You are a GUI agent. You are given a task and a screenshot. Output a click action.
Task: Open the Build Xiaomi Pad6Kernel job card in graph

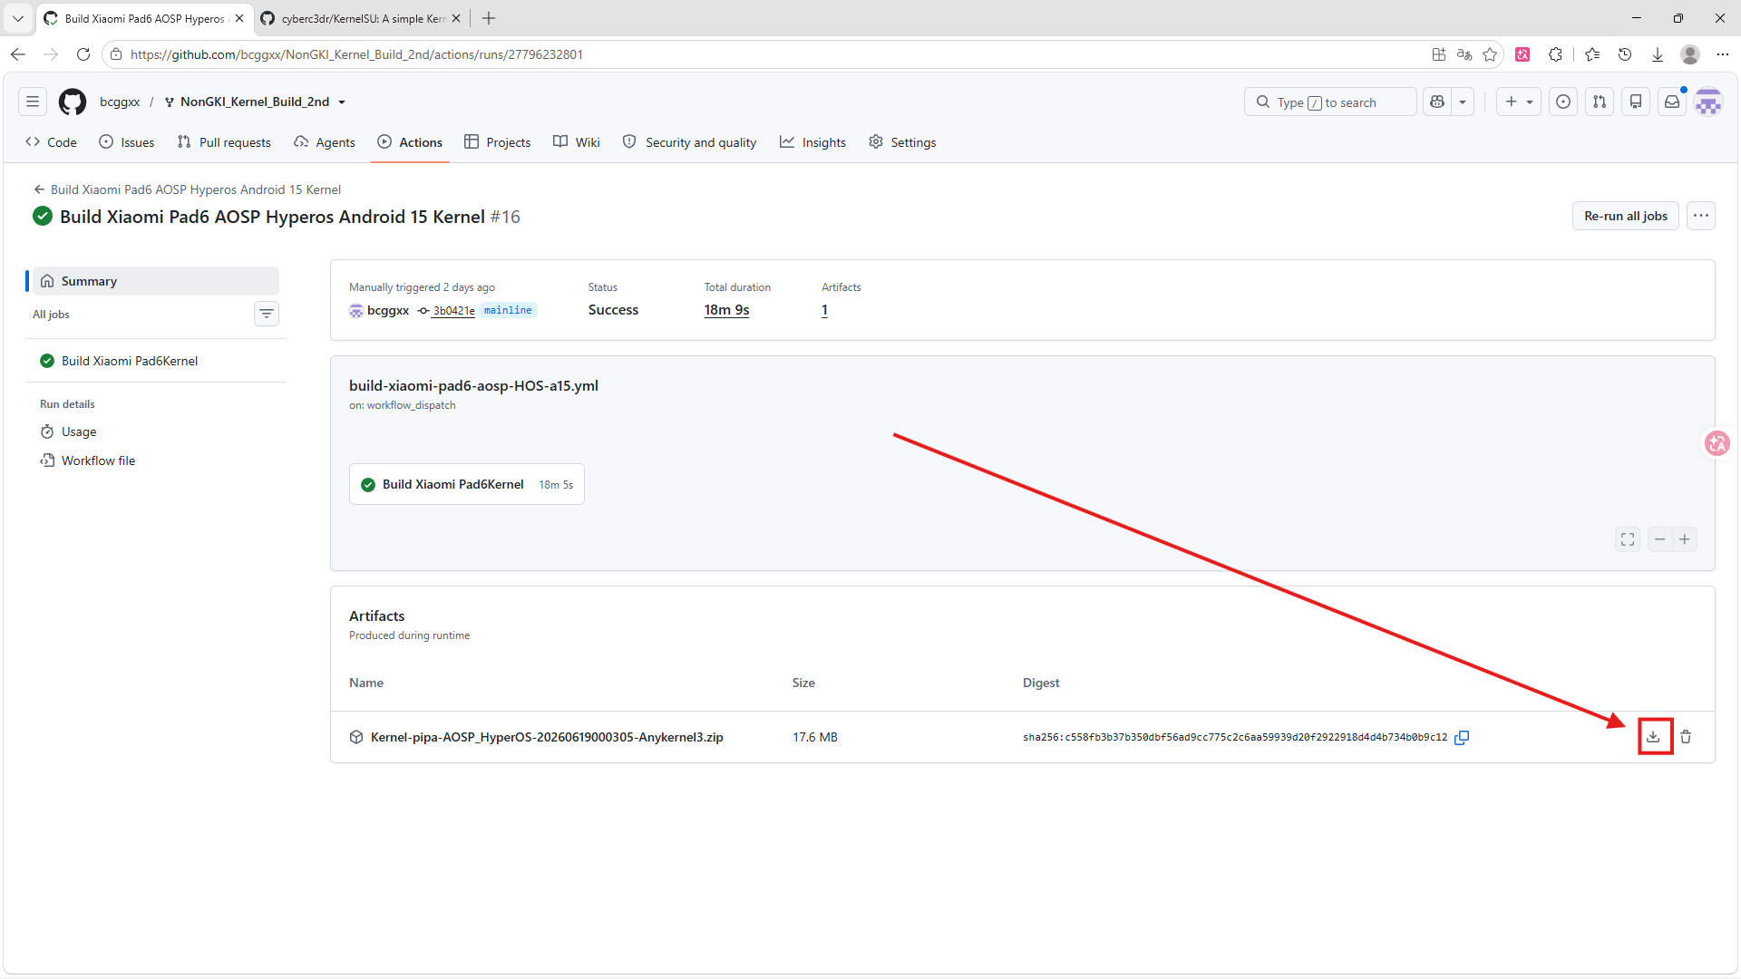coord(467,485)
